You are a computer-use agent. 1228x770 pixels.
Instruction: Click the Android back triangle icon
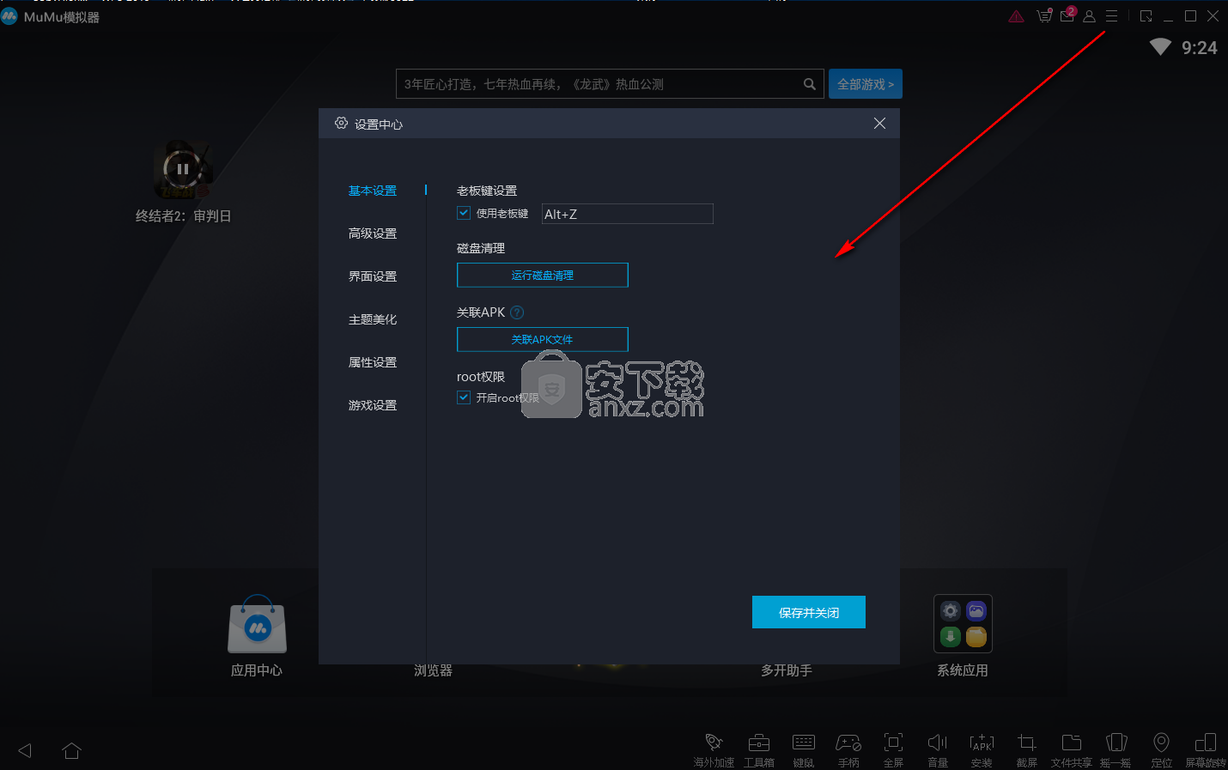(x=25, y=750)
